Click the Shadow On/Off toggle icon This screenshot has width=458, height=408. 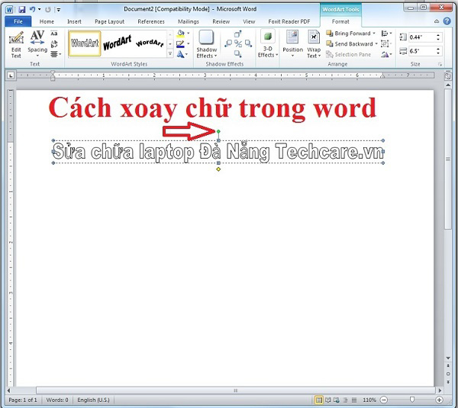click(x=238, y=44)
